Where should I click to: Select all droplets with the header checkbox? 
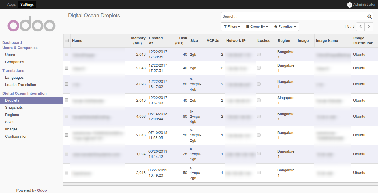tap(67, 41)
